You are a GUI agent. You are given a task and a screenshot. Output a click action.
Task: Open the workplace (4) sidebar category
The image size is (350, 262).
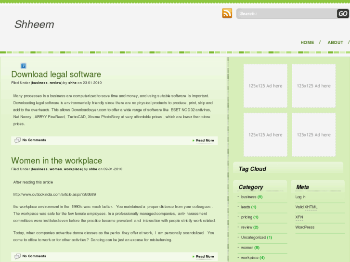253,258
